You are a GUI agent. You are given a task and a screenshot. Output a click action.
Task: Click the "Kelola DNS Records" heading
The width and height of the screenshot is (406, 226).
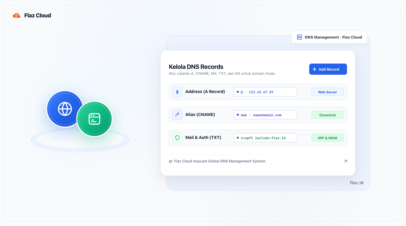[196, 67]
